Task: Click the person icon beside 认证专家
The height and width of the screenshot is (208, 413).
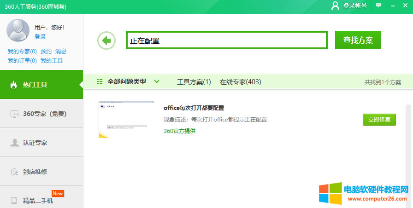Action: [14, 143]
